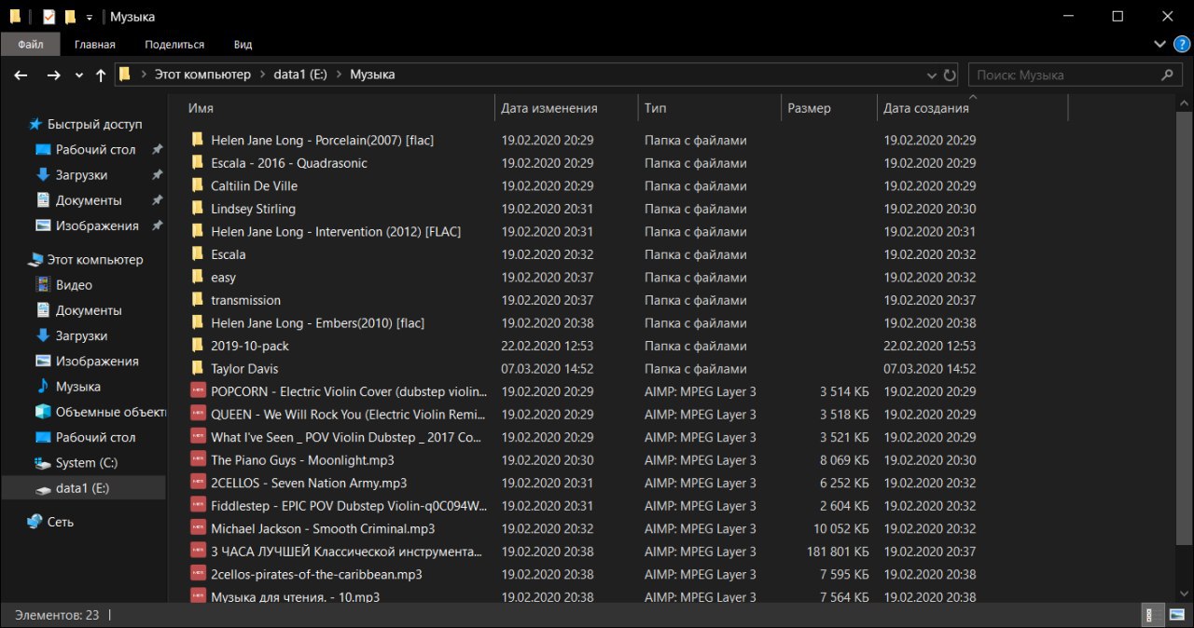Screen dimensions: 1194x628
Task: Click the folder name Escala
Action: [229, 254]
